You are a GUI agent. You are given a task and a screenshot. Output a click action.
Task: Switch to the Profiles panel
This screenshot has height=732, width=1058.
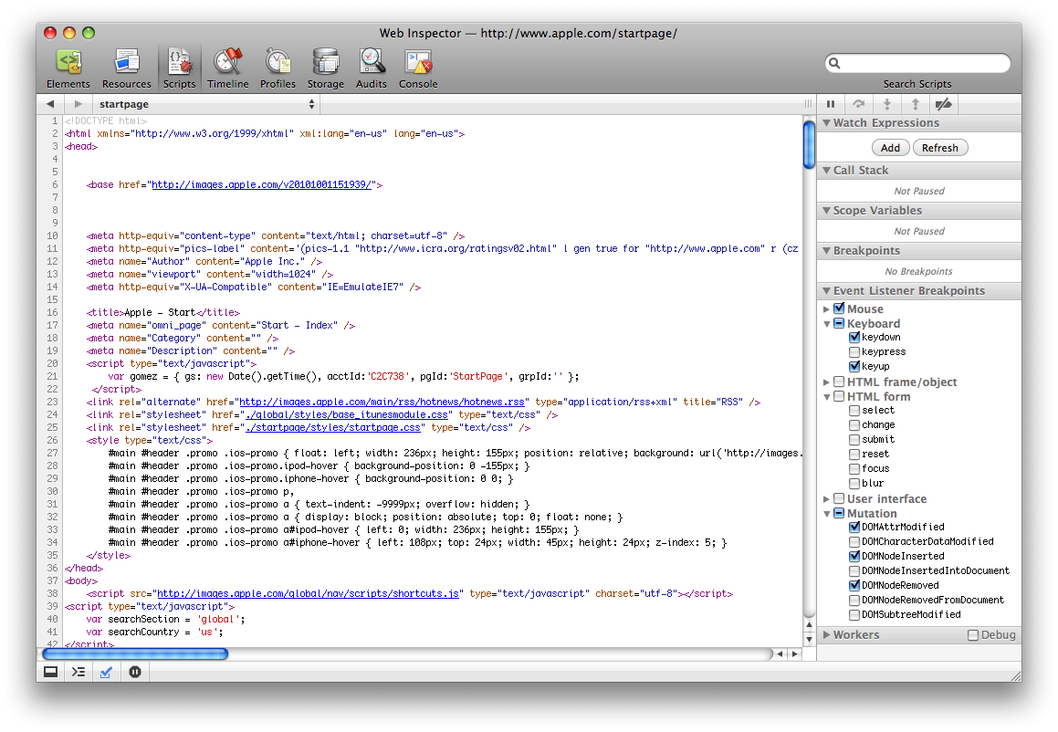tap(278, 68)
